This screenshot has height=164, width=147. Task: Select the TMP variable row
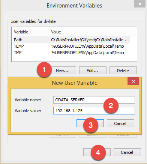point(72,53)
